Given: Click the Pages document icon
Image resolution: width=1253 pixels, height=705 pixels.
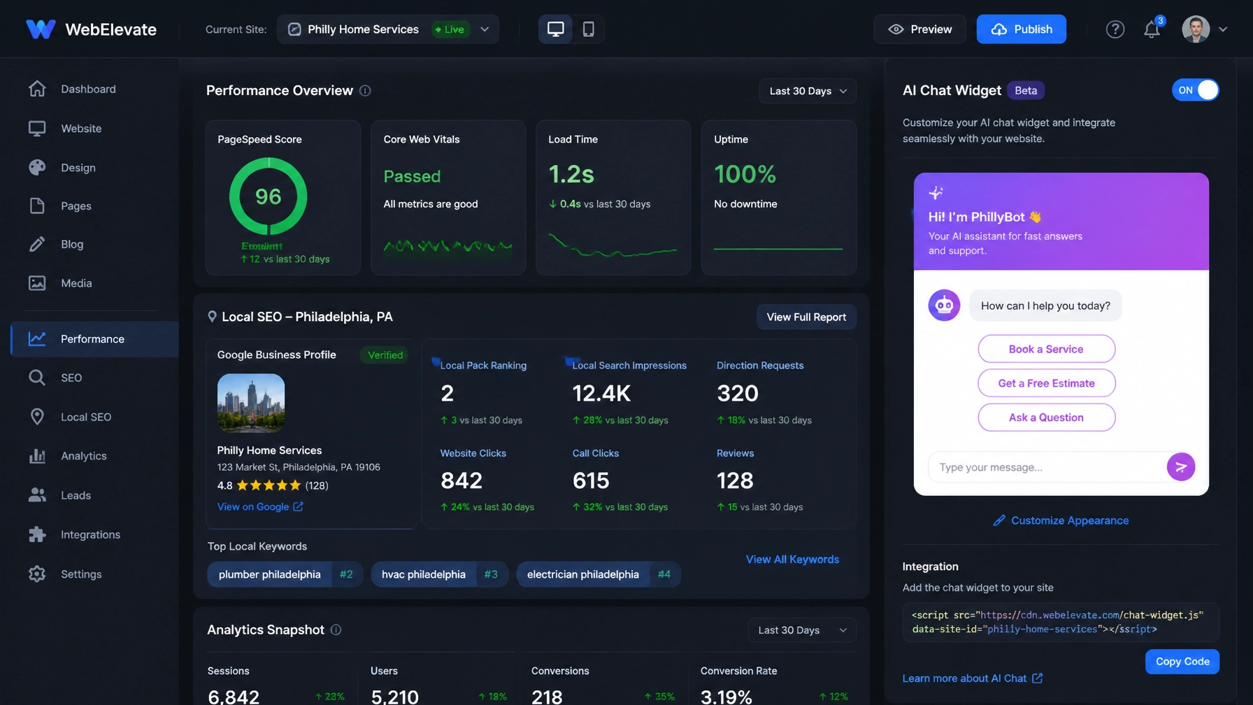Looking at the screenshot, I should point(37,206).
